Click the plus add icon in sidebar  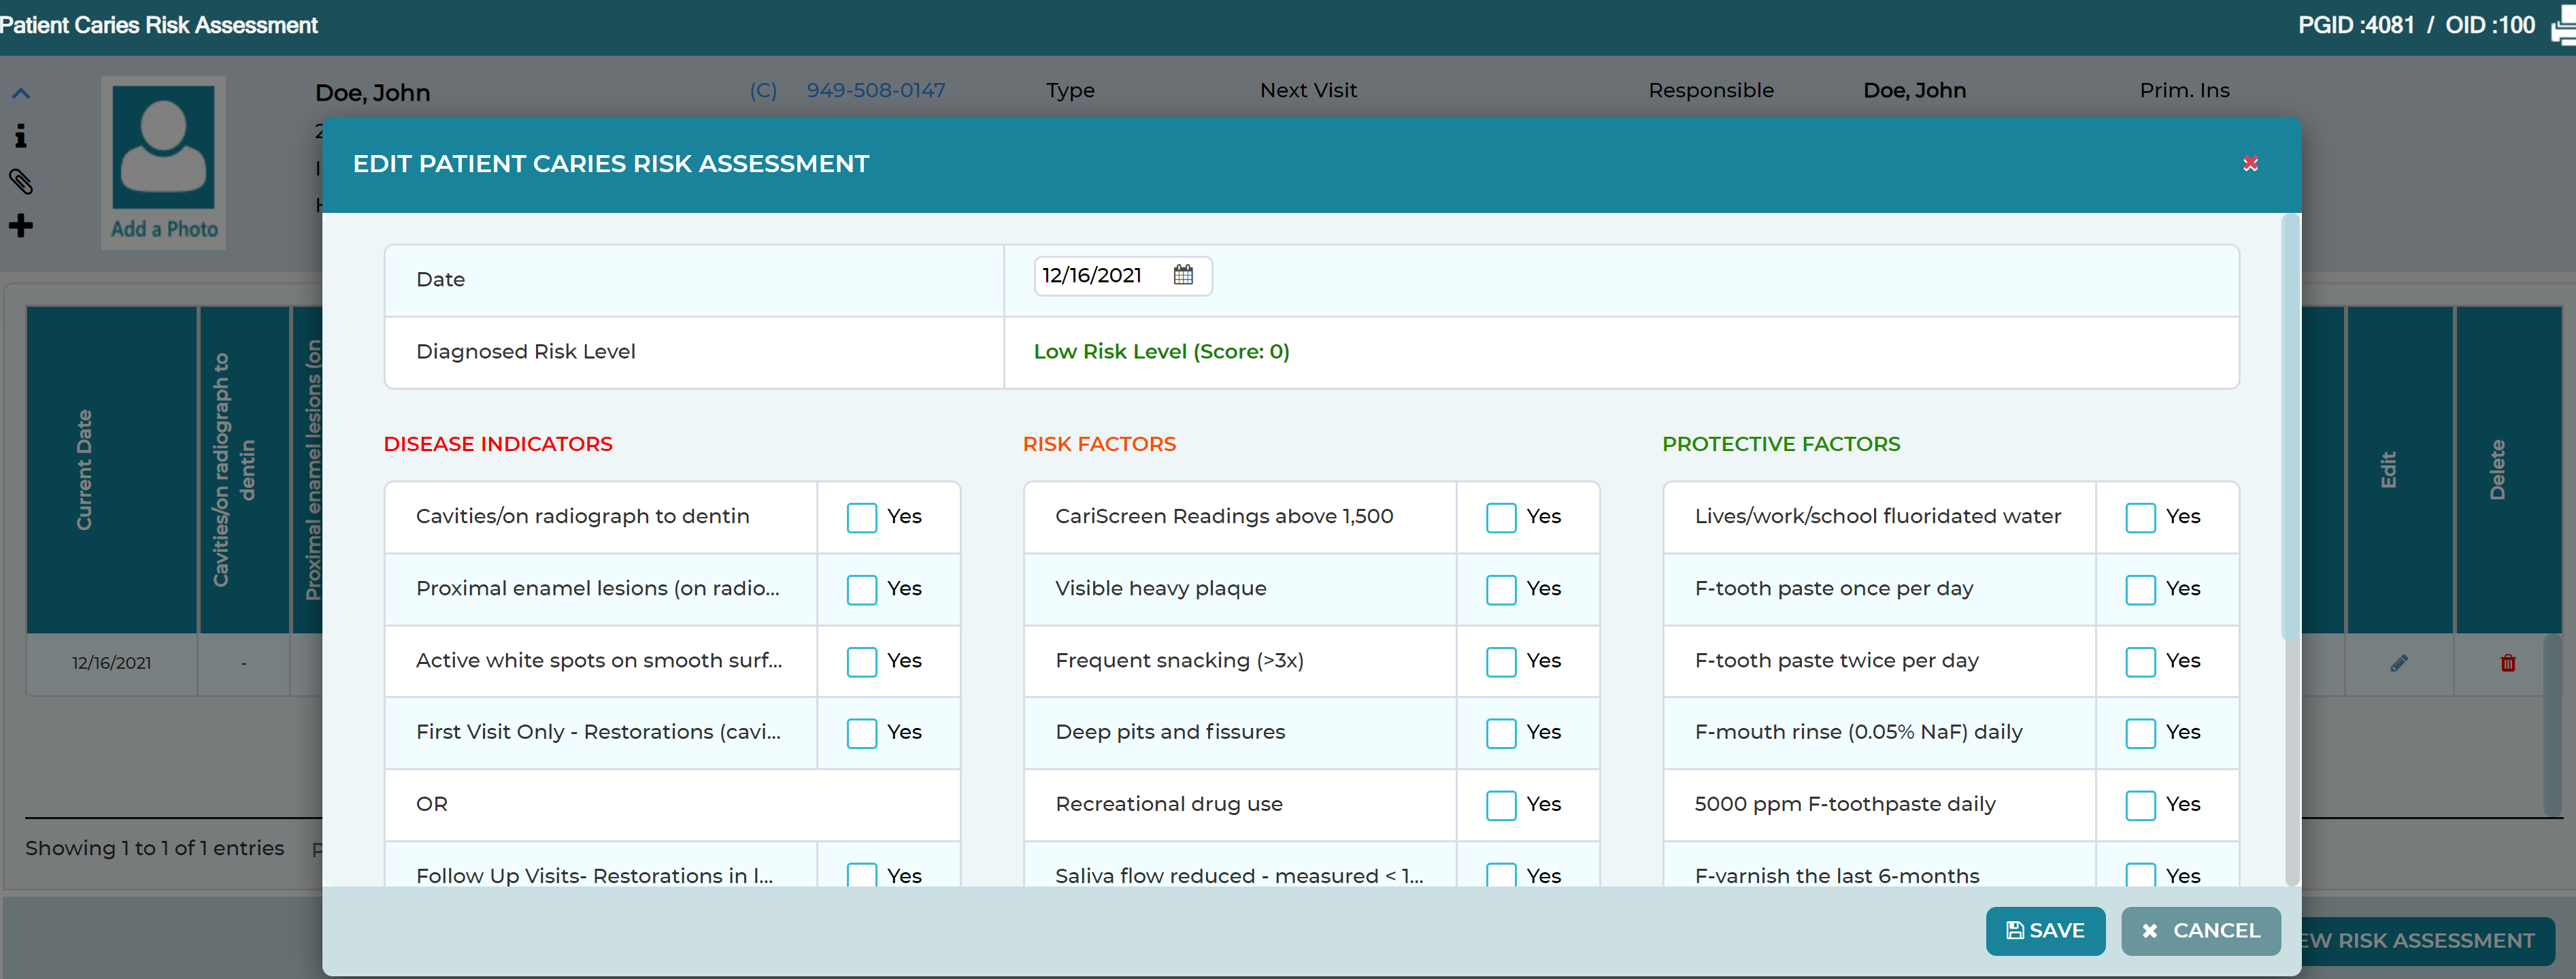21,226
